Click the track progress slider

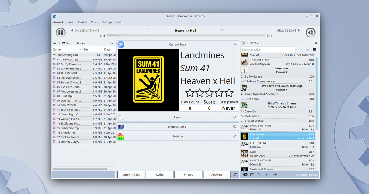pyautogui.click(x=186, y=35)
